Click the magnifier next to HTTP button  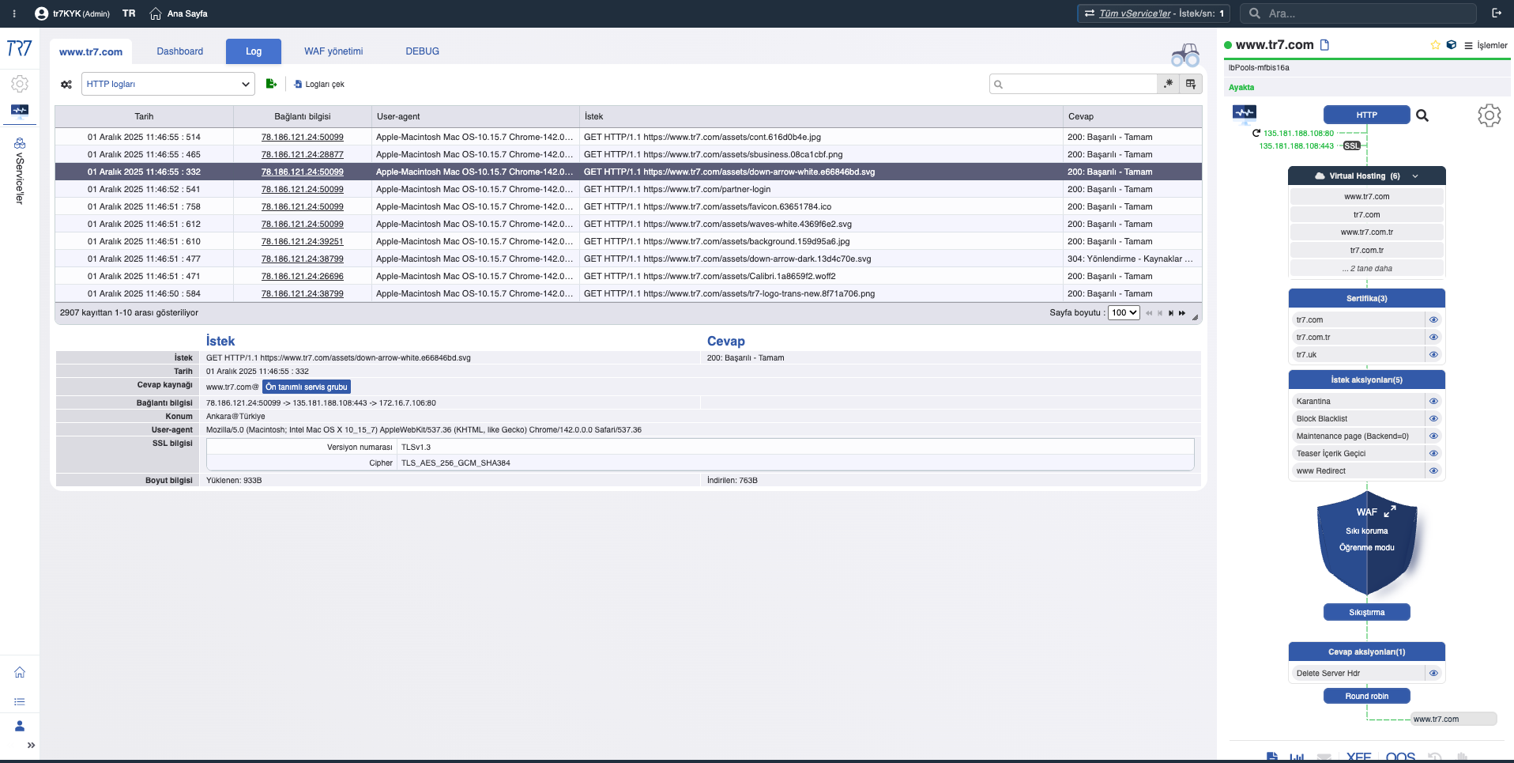point(1422,115)
